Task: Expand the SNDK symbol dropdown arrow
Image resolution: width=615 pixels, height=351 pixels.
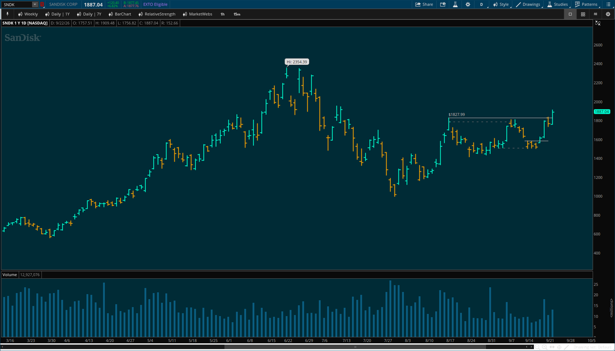Action: (x=35, y=4)
